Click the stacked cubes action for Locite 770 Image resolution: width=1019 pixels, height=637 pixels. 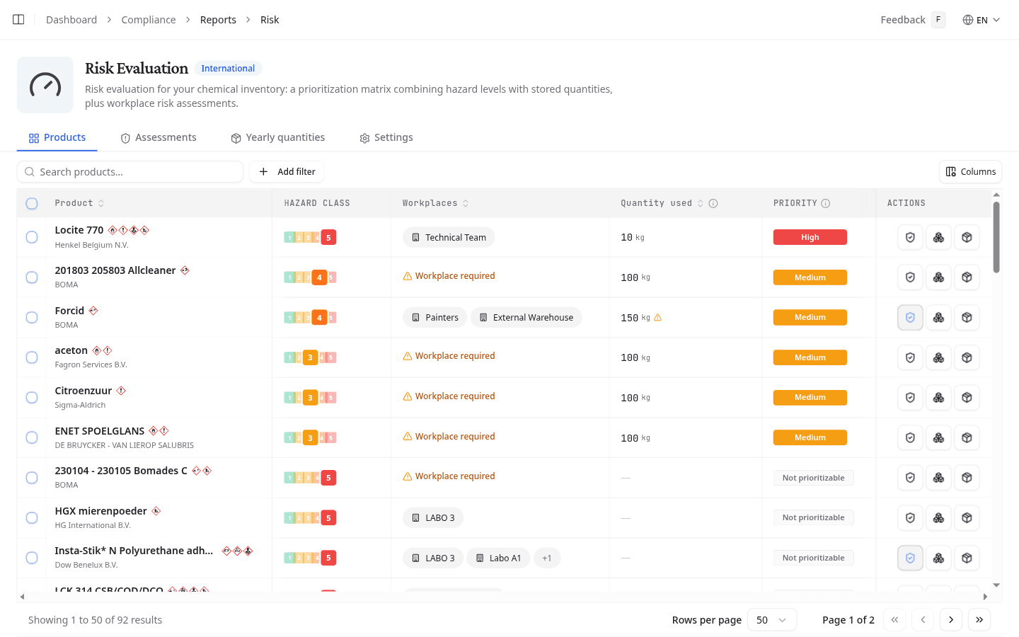click(938, 238)
